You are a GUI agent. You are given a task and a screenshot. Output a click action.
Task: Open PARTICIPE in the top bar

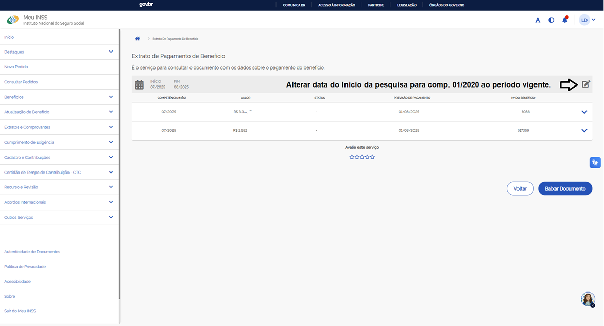pyautogui.click(x=376, y=5)
